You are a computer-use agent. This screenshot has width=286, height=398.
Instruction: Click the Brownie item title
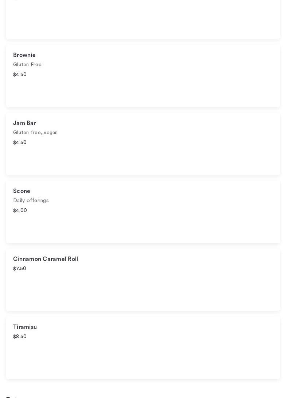(24, 55)
